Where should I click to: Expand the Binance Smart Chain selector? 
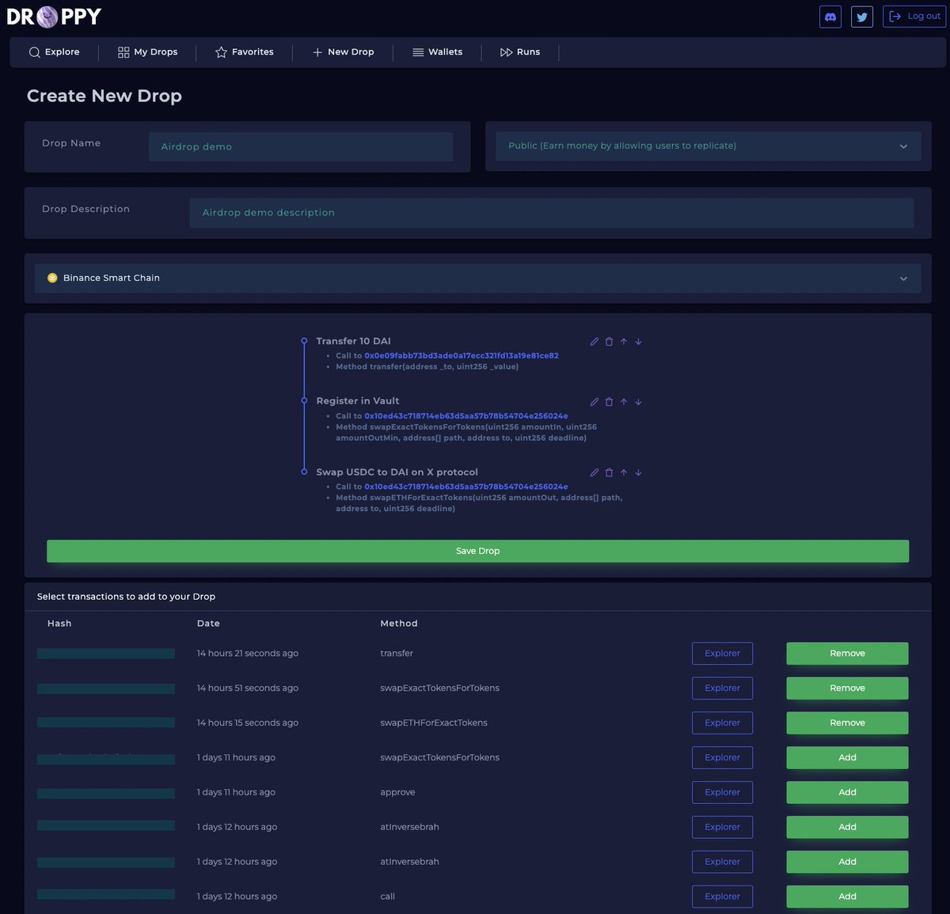[x=478, y=279]
